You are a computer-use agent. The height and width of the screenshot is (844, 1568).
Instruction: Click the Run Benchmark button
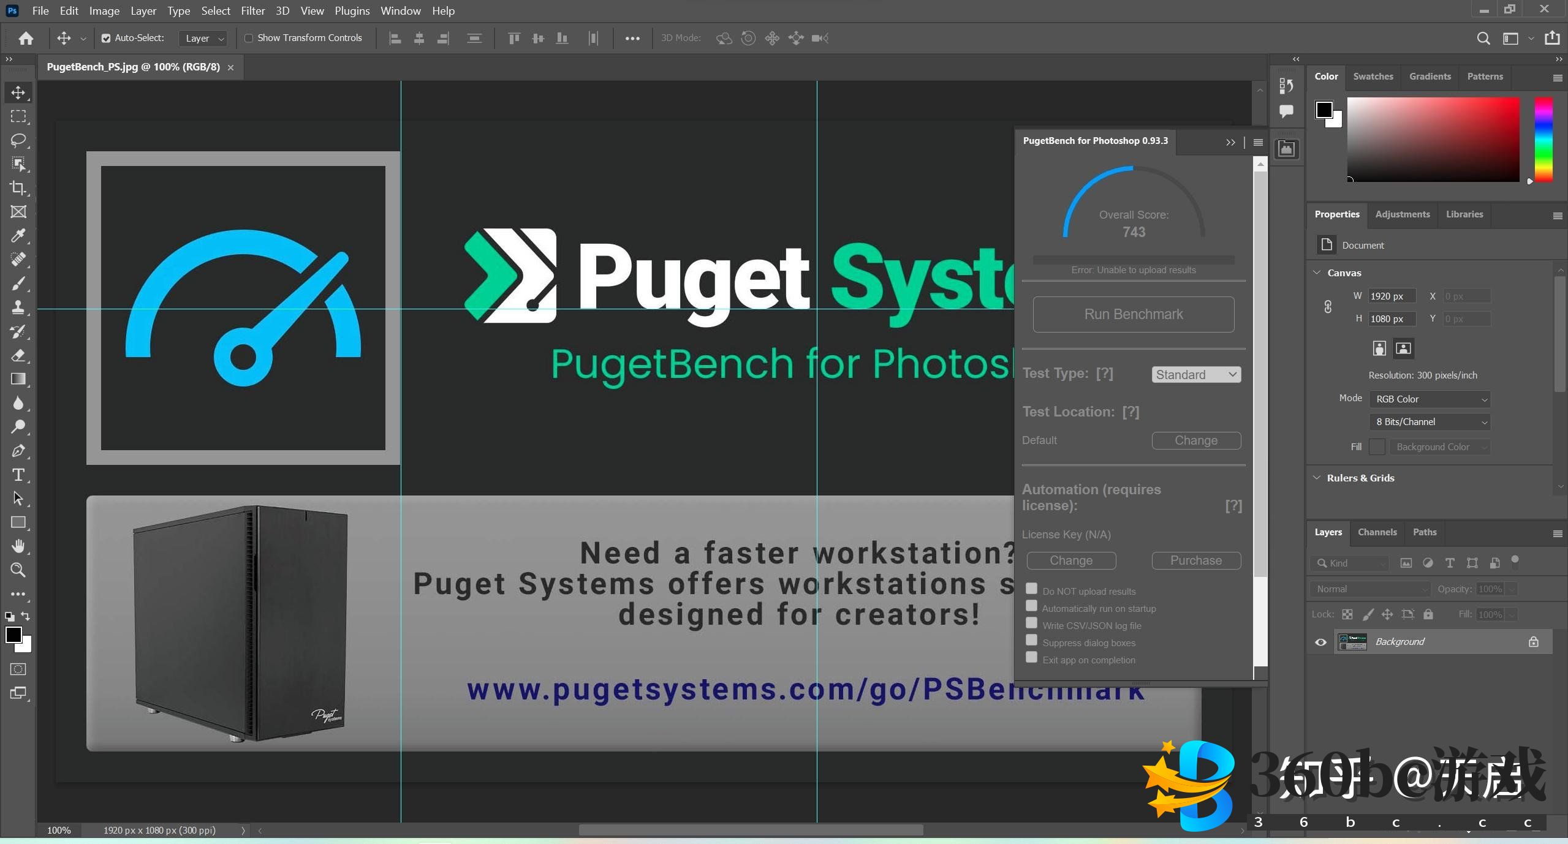[1133, 314]
